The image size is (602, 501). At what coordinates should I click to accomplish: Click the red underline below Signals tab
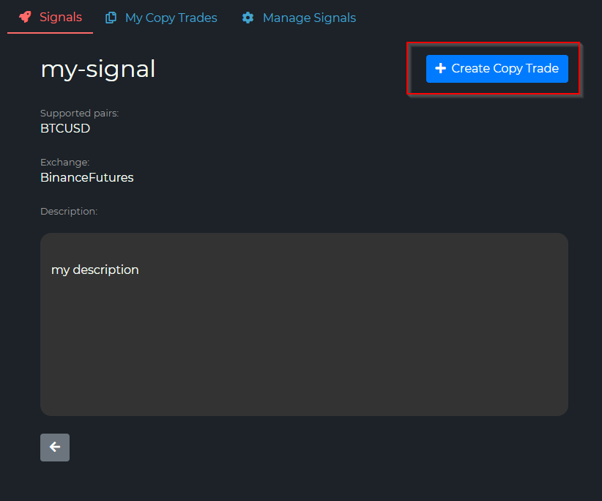coord(50,33)
